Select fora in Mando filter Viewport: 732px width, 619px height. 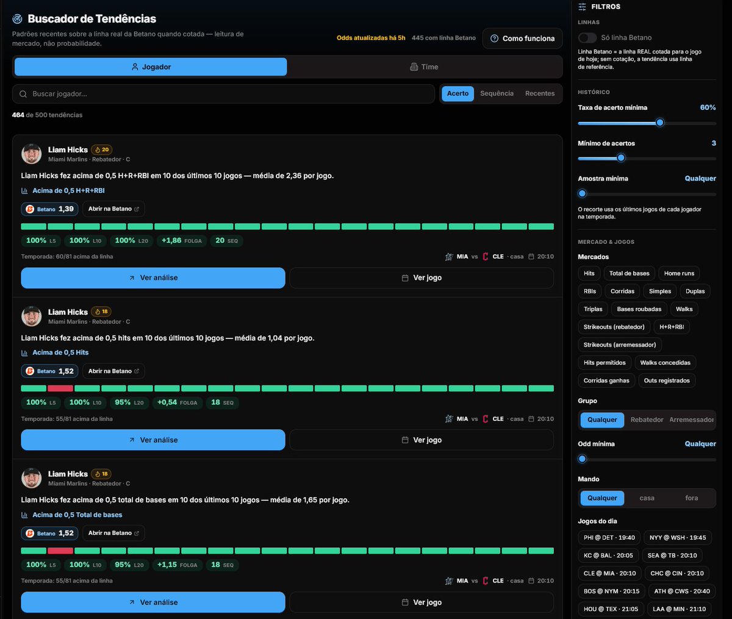(691, 498)
